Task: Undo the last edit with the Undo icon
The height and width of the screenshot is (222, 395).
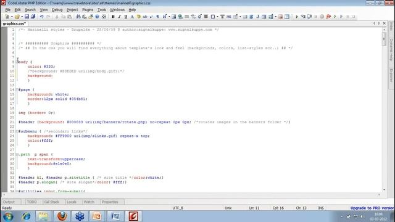Action: pos(41,17)
